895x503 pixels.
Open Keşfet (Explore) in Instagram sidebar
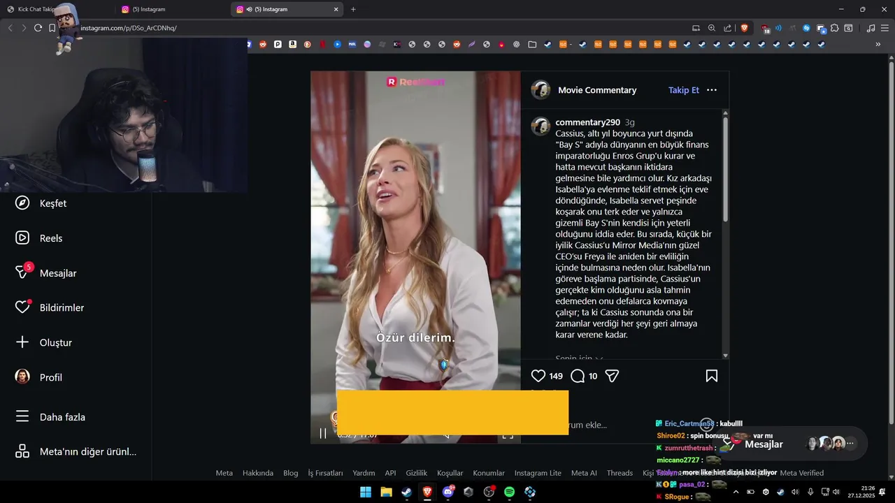[41, 203]
